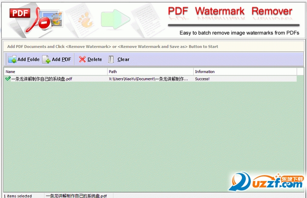Sort list by Path column header
Image resolution: width=307 pixels, height=198 pixels.
[x=150, y=71]
